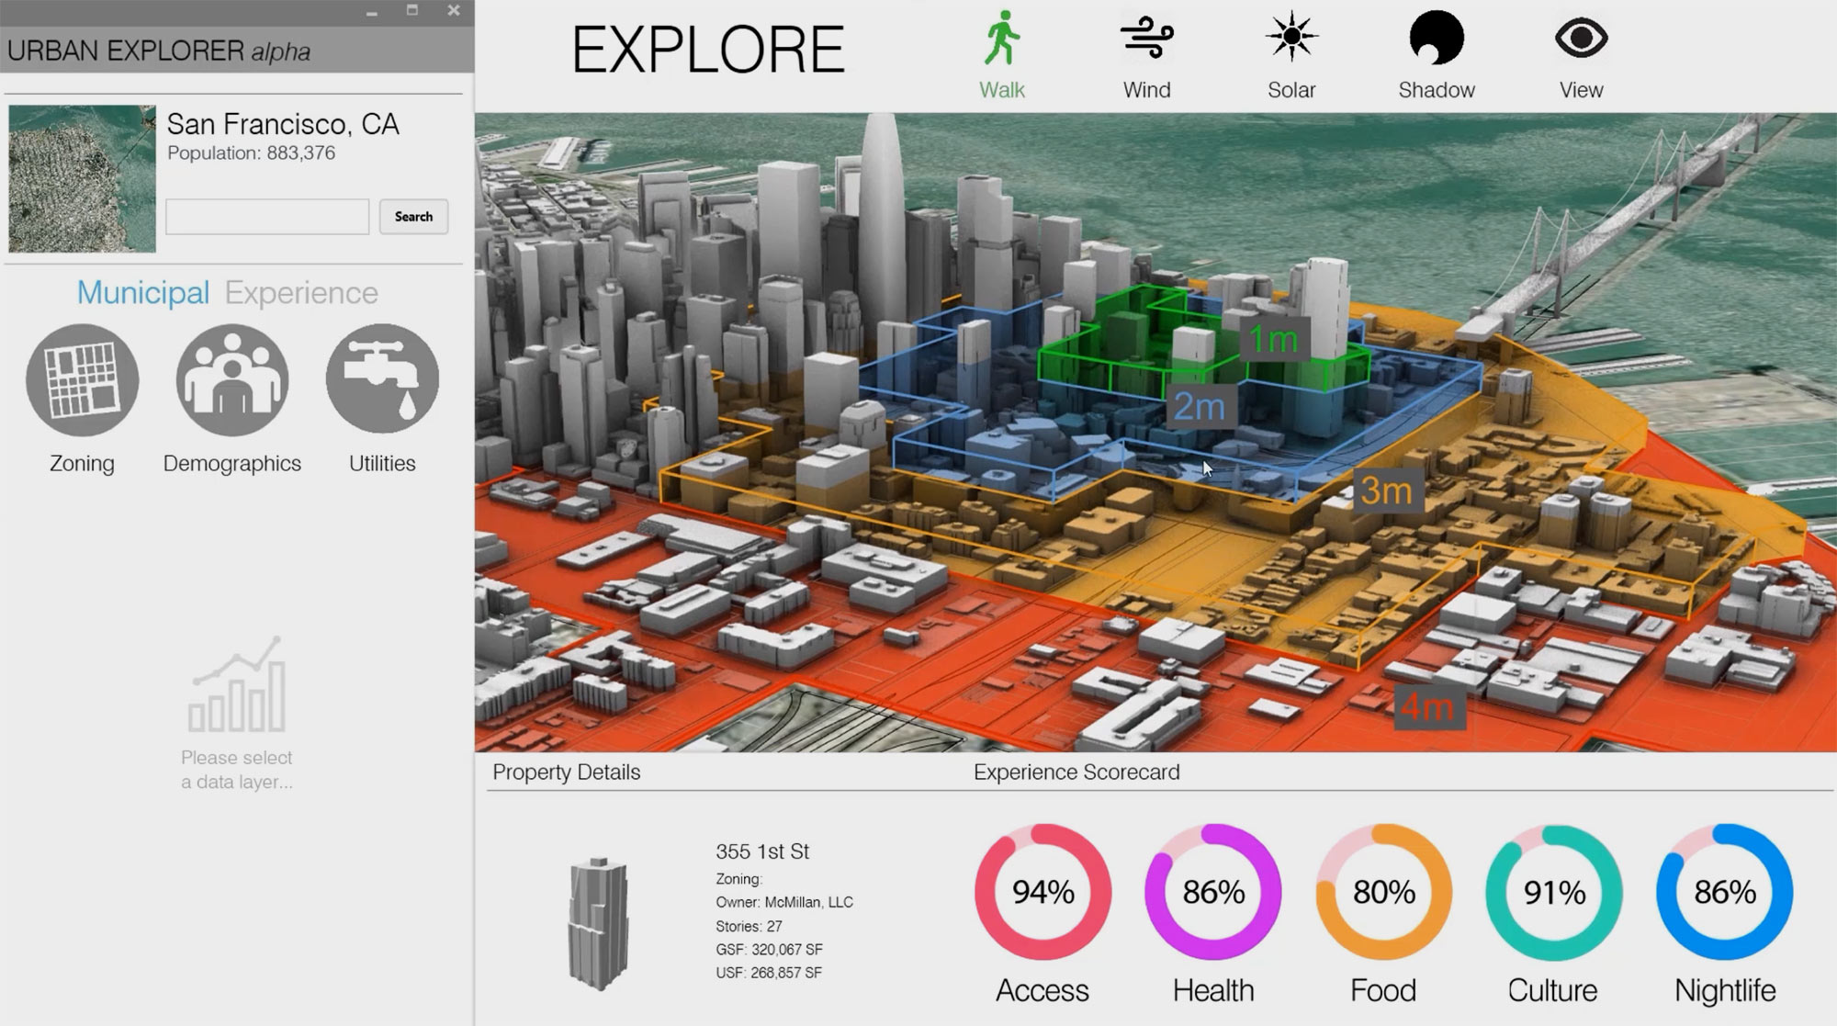
Task: Open the Zoning data layer
Action: point(82,380)
